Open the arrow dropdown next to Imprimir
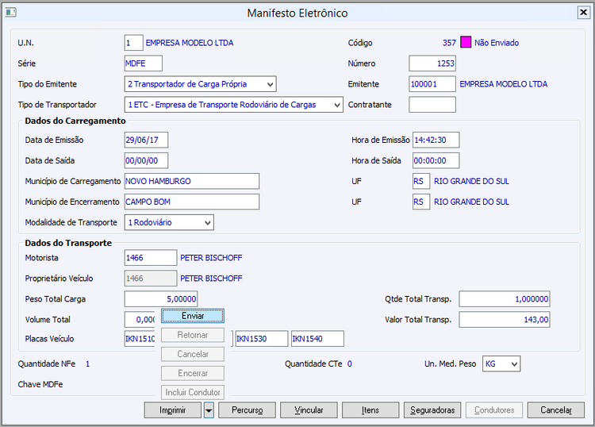This screenshot has height=427, width=595. point(209,410)
